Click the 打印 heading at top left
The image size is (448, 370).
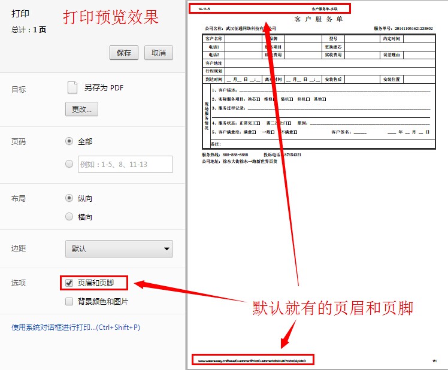pyautogui.click(x=20, y=13)
